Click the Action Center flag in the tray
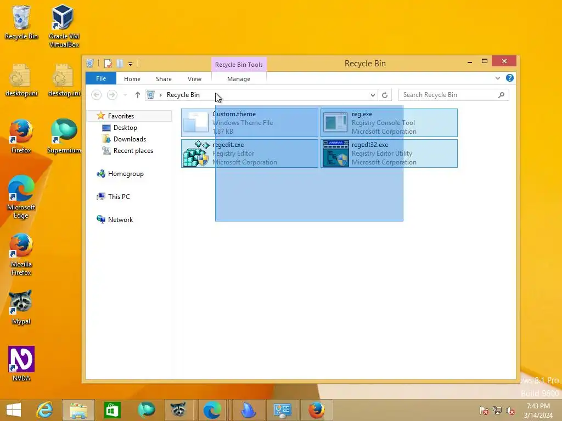 pos(484,410)
